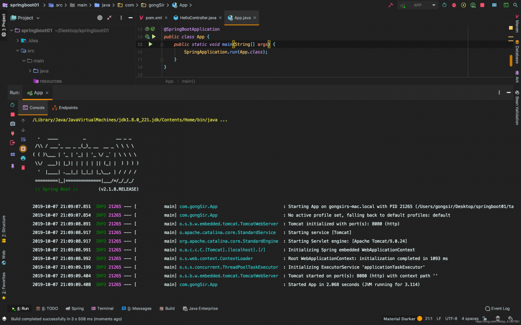Click the run gutter arrow beside main method
Viewport: 521px width, 325px height.
[150, 44]
